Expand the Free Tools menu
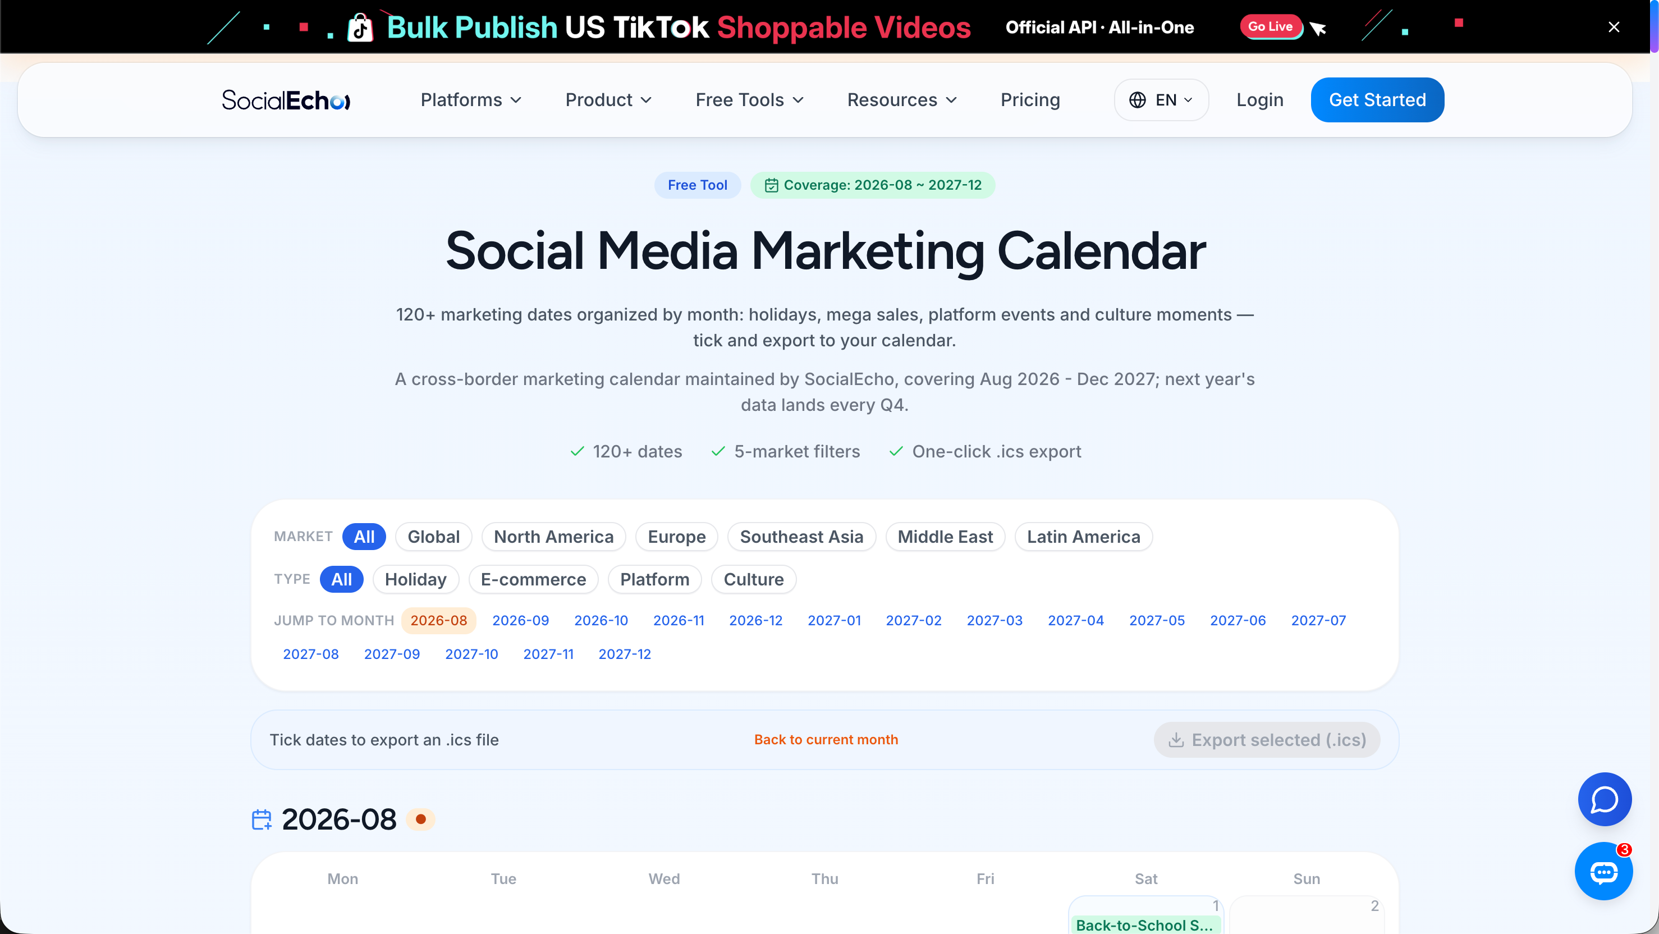 tap(750, 100)
